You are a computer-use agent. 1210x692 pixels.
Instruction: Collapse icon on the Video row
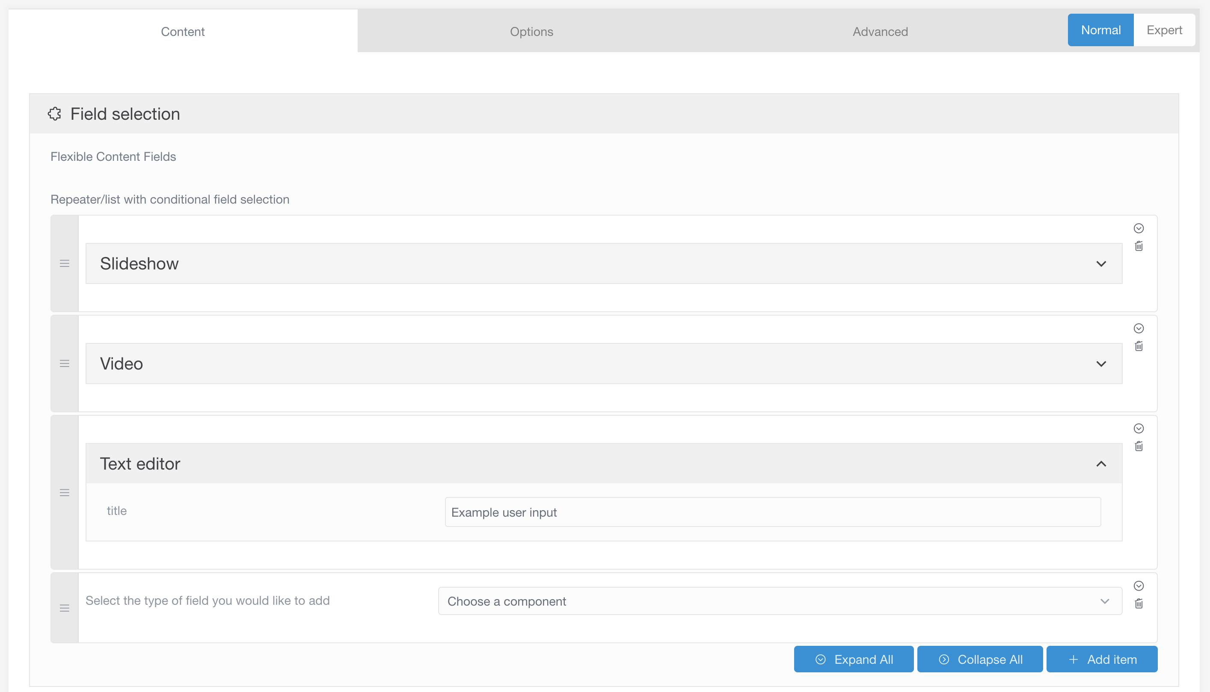tap(1139, 328)
